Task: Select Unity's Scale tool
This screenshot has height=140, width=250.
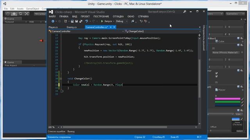Action: tap(27, 14)
